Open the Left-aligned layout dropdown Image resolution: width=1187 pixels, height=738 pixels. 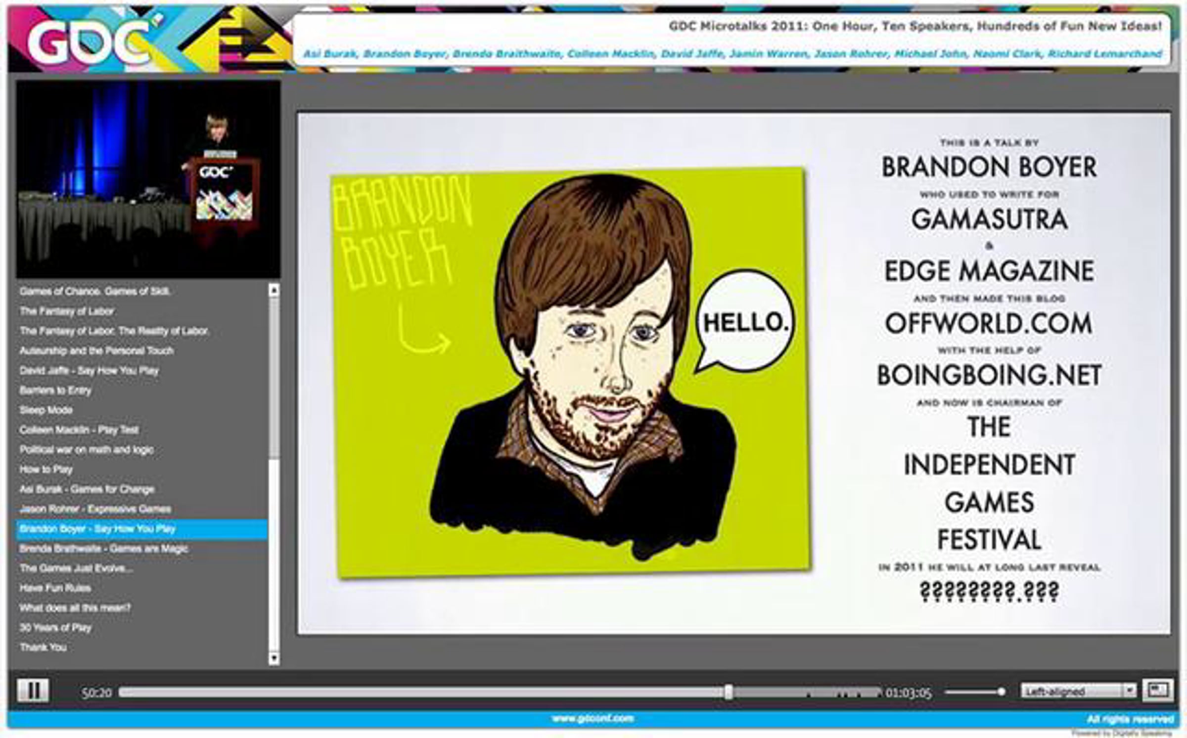(1079, 691)
